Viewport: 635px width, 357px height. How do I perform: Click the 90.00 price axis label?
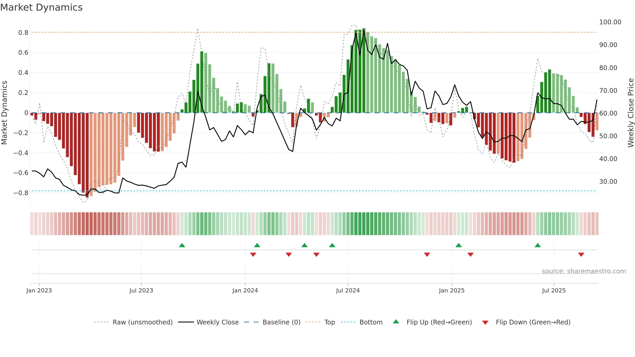point(608,45)
